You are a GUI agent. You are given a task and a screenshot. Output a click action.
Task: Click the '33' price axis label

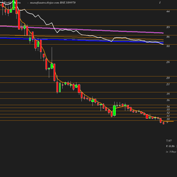point(168,46)
